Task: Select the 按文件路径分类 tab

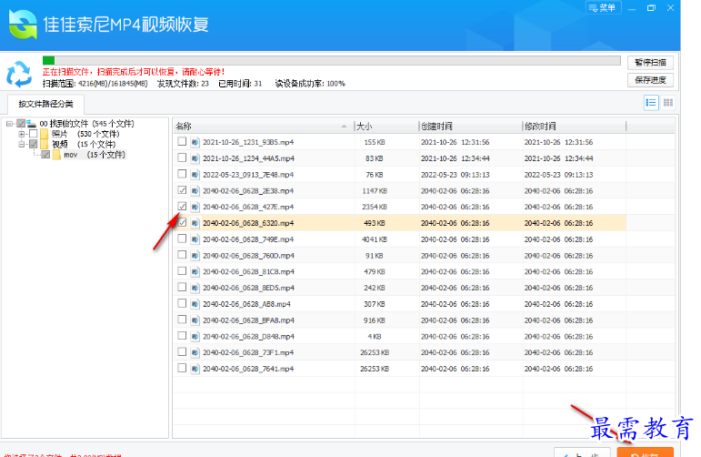Action: (x=45, y=104)
